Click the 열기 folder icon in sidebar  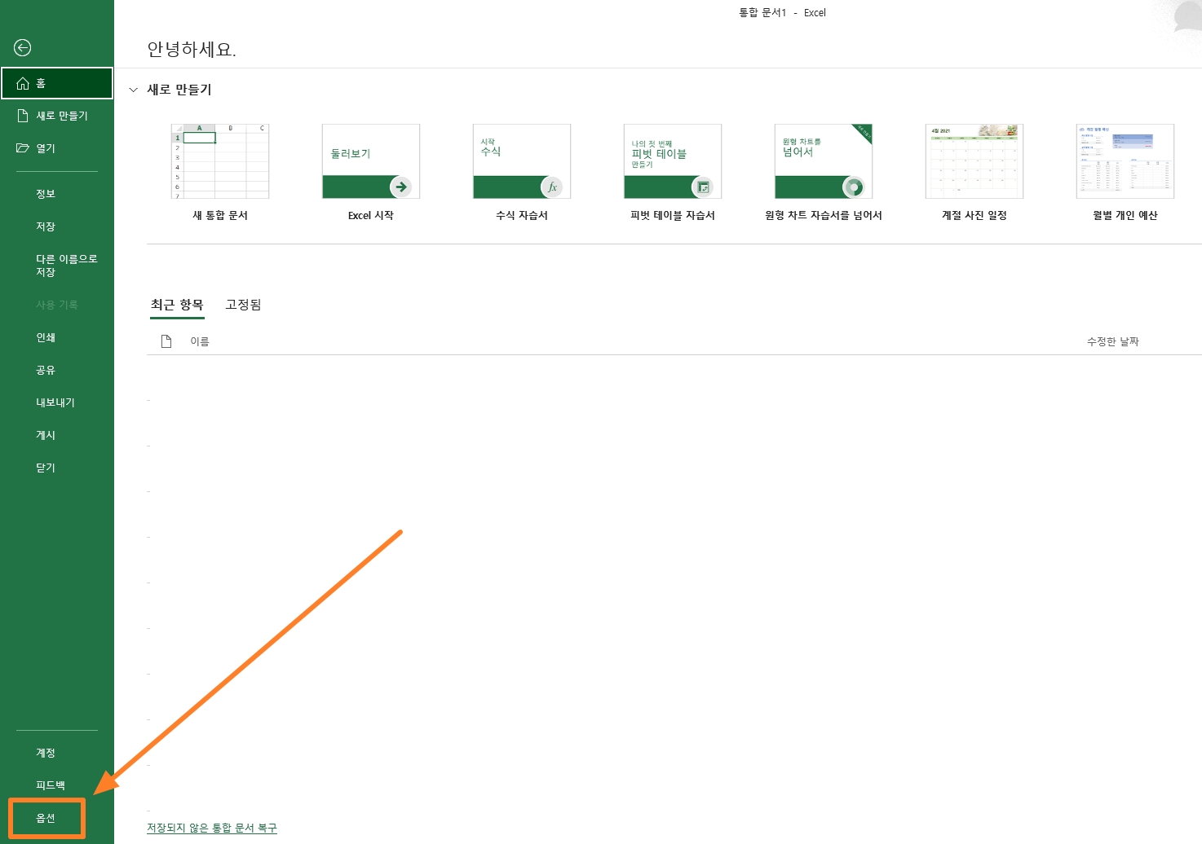tap(23, 148)
